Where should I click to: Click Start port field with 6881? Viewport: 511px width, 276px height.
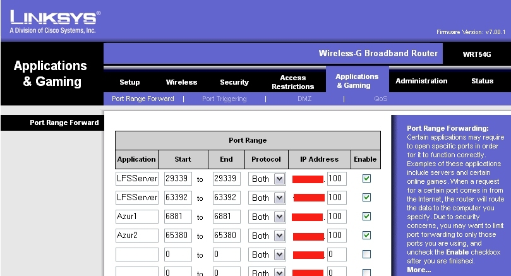178,217
